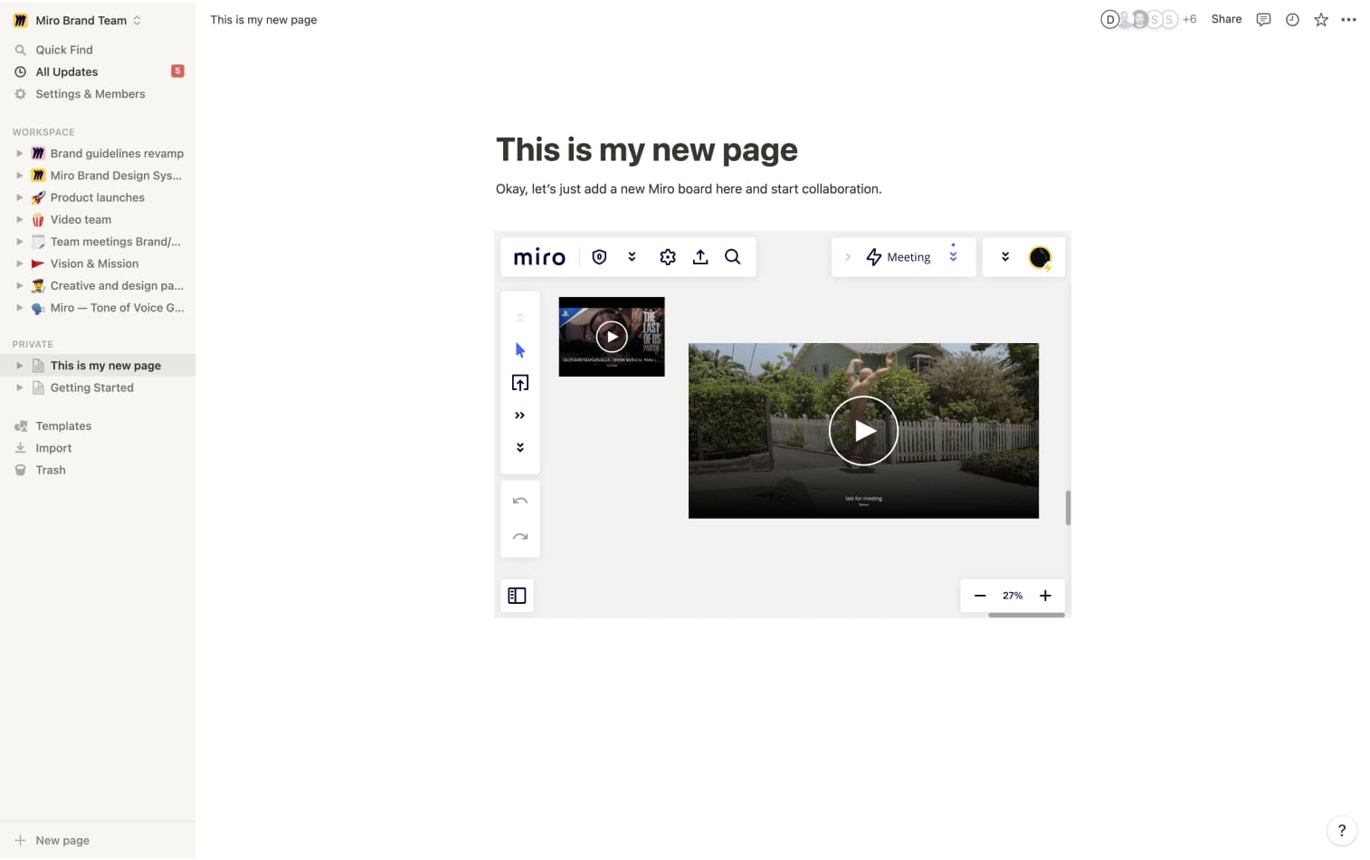Click the +6 collaborators indicator
The image size is (1370, 860).
tap(1189, 19)
